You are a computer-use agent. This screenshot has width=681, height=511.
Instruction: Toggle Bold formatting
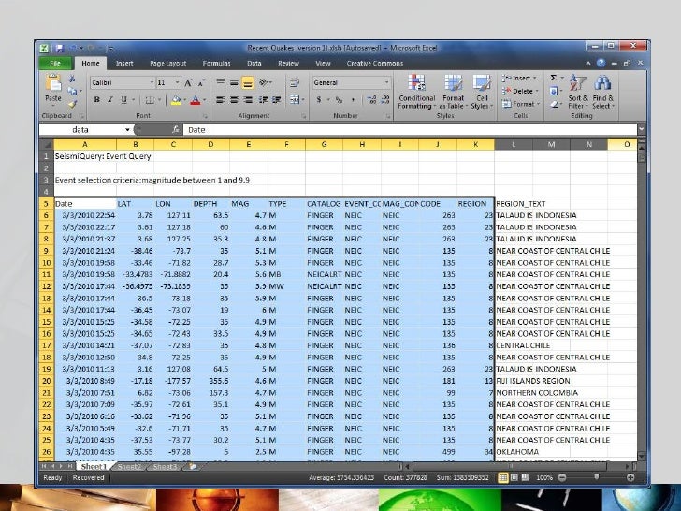click(x=97, y=100)
